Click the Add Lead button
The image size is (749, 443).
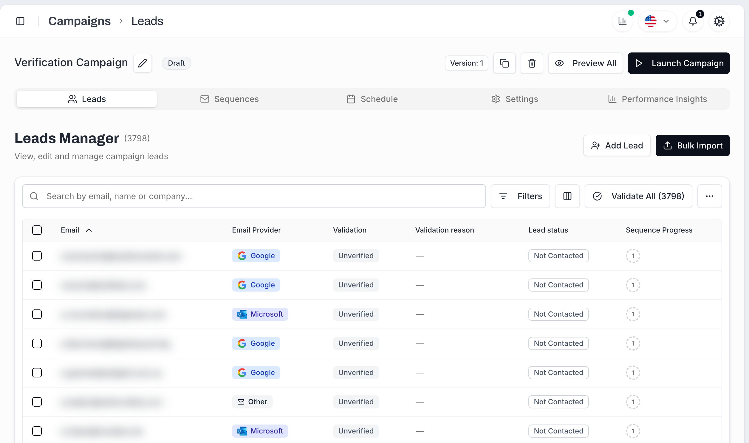coord(617,145)
